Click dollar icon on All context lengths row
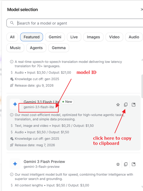 pos(12,185)
